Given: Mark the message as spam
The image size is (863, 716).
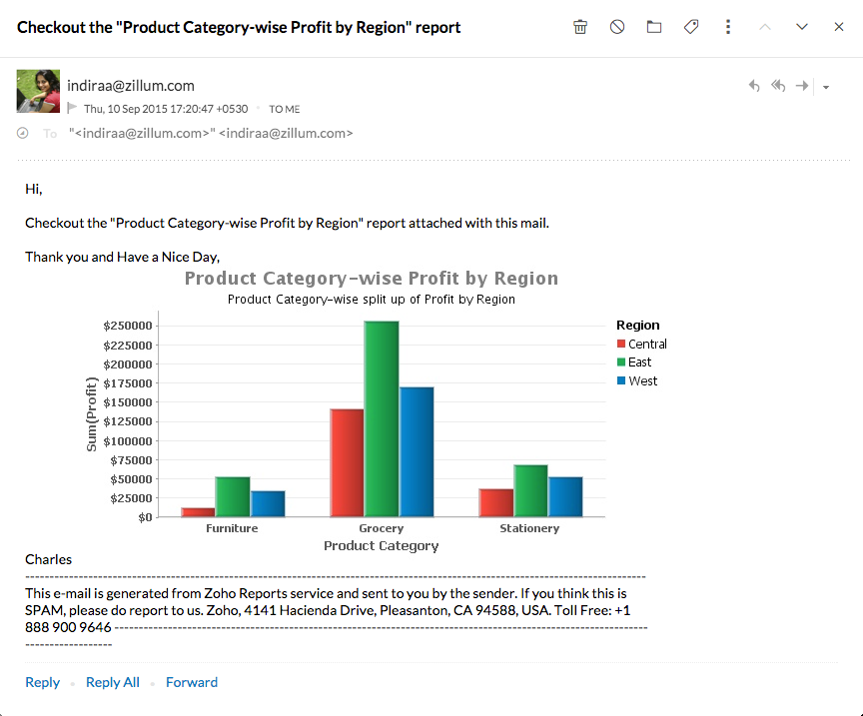Looking at the screenshot, I should pyautogui.click(x=617, y=27).
